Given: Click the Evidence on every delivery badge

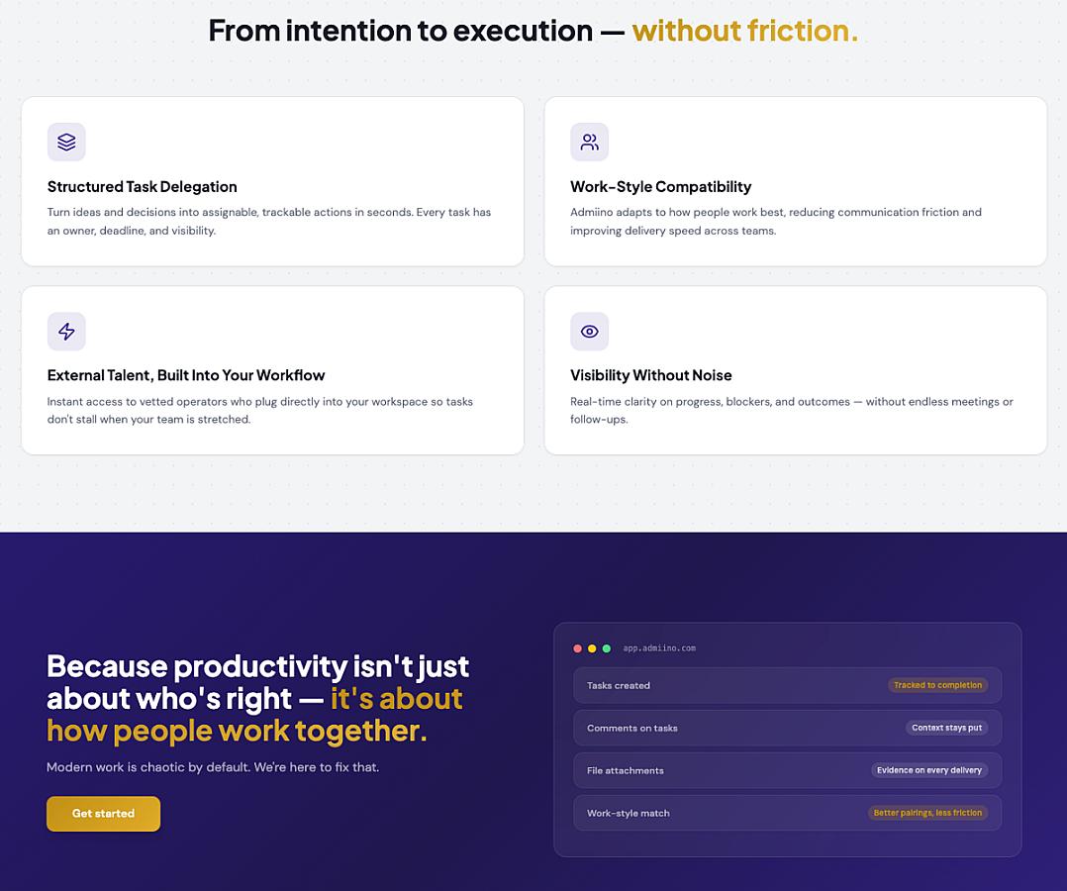Looking at the screenshot, I should click(928, 770).
